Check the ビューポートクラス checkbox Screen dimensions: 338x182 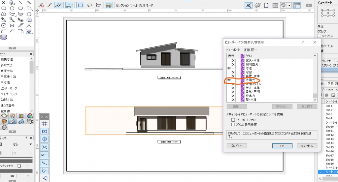(x=233, y=120)
